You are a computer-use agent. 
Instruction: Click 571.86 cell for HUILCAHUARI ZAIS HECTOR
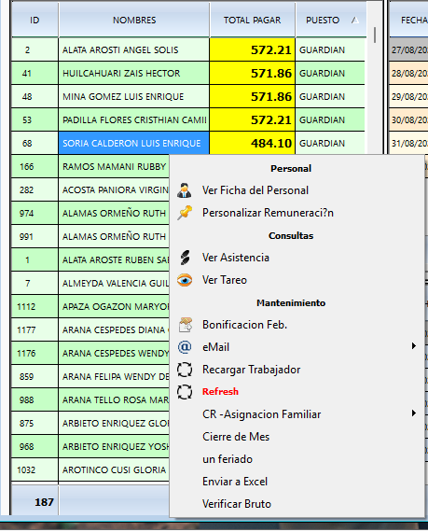tap(252, 74)
